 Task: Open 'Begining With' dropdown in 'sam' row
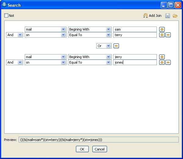pyautogui.click(x=108, y=29)
